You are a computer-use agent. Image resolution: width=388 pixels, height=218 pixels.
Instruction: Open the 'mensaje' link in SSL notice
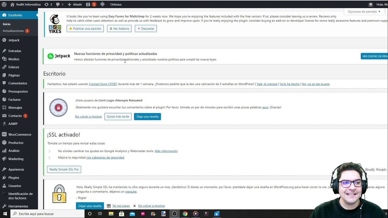click(131, 192)
